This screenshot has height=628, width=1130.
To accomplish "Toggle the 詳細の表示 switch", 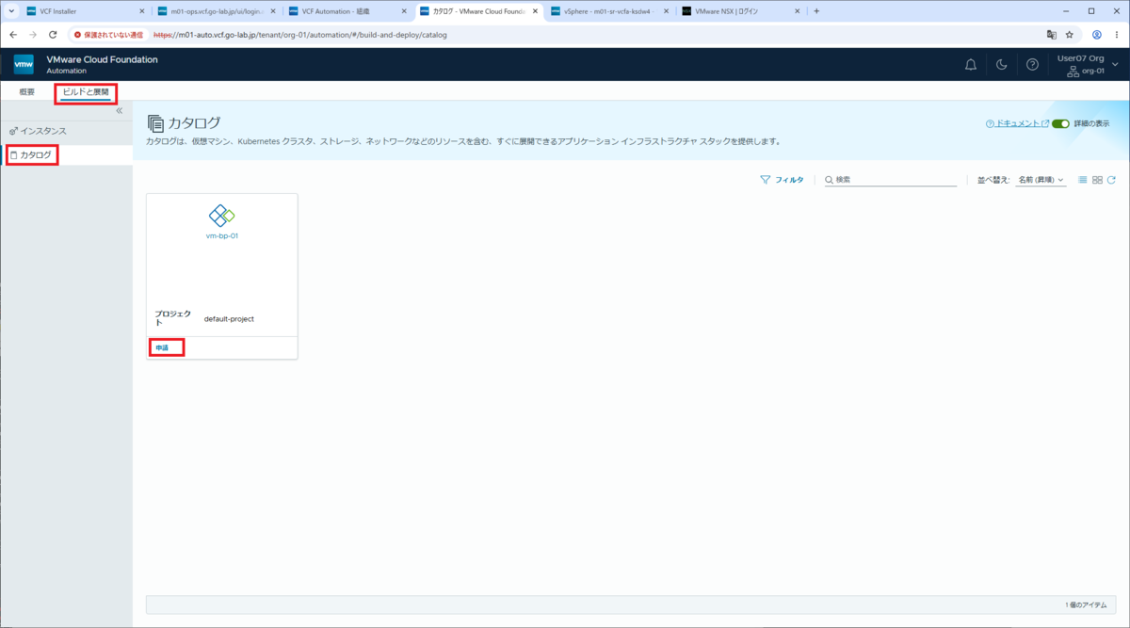I will click(x=1060, y=123).
